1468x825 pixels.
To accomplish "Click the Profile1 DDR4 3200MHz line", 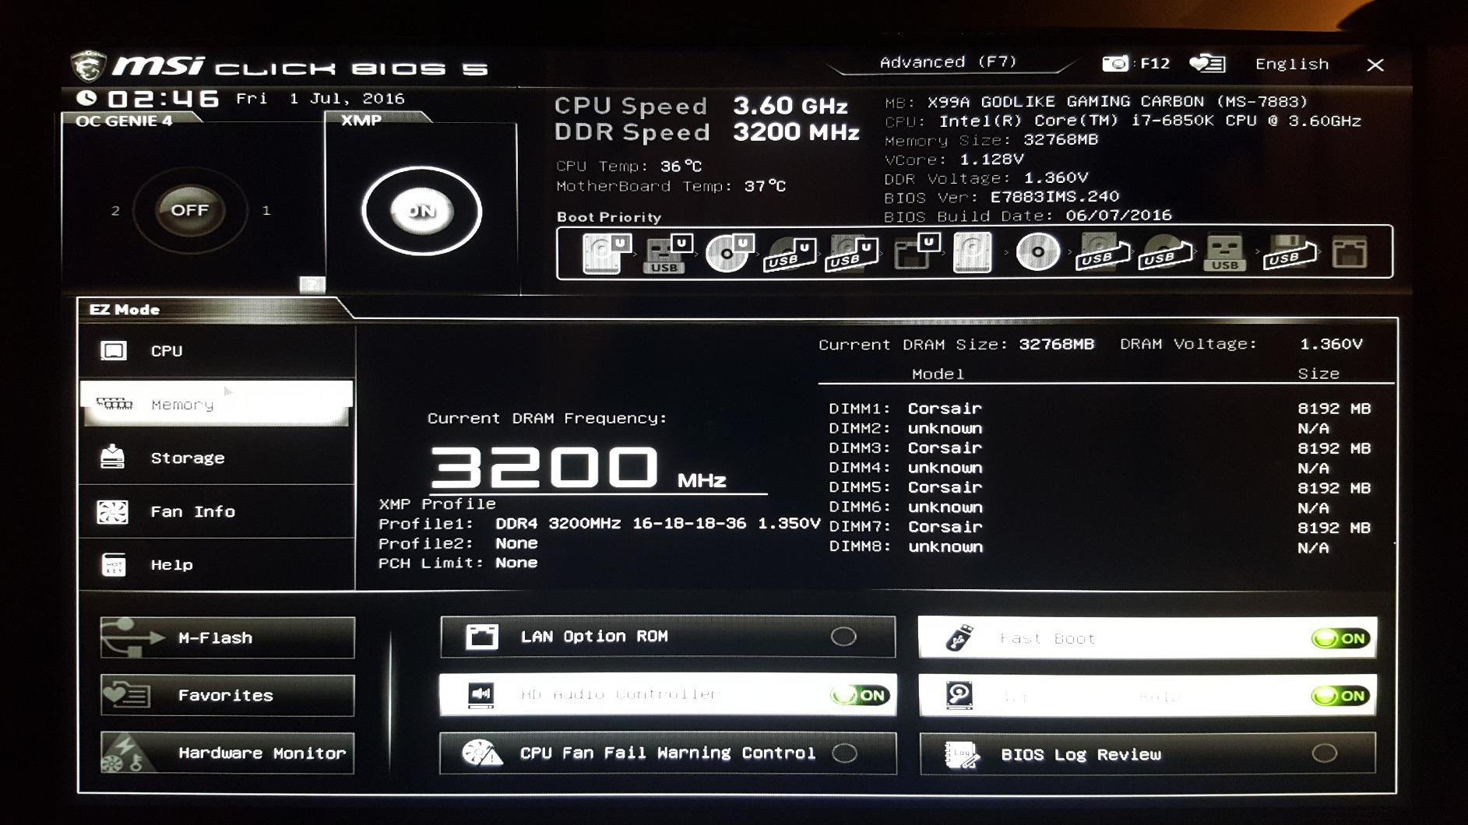I will point(600,524).
